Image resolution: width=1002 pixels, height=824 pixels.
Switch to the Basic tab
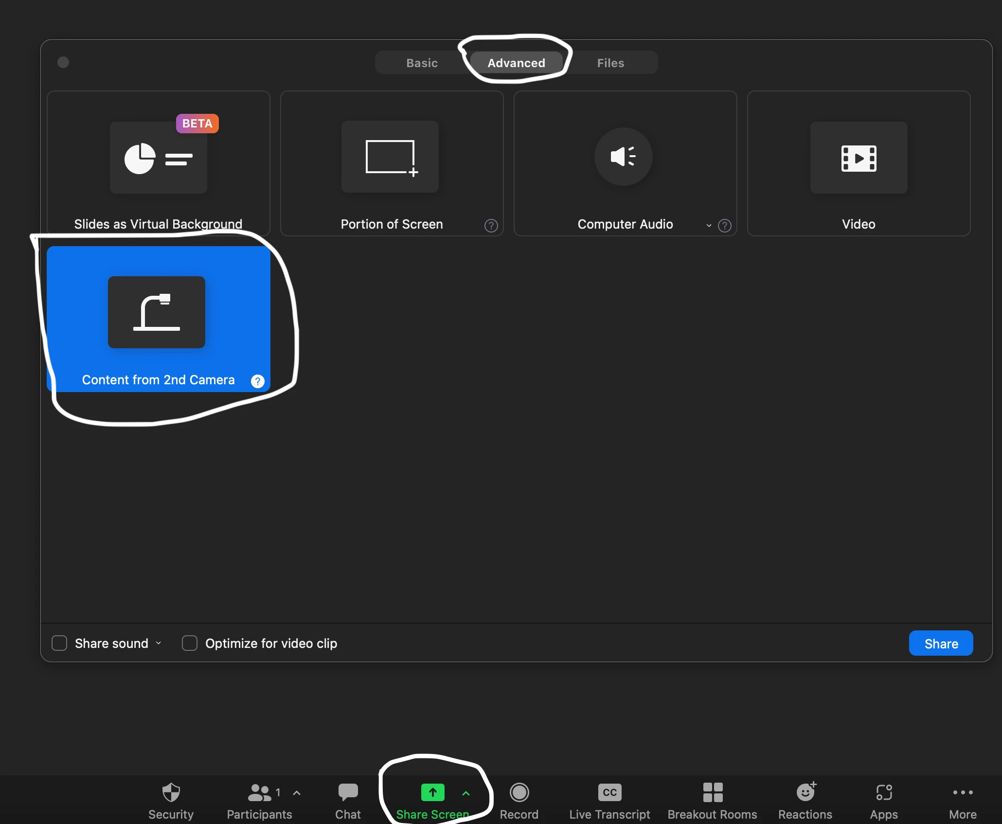[x=422, y=63]
